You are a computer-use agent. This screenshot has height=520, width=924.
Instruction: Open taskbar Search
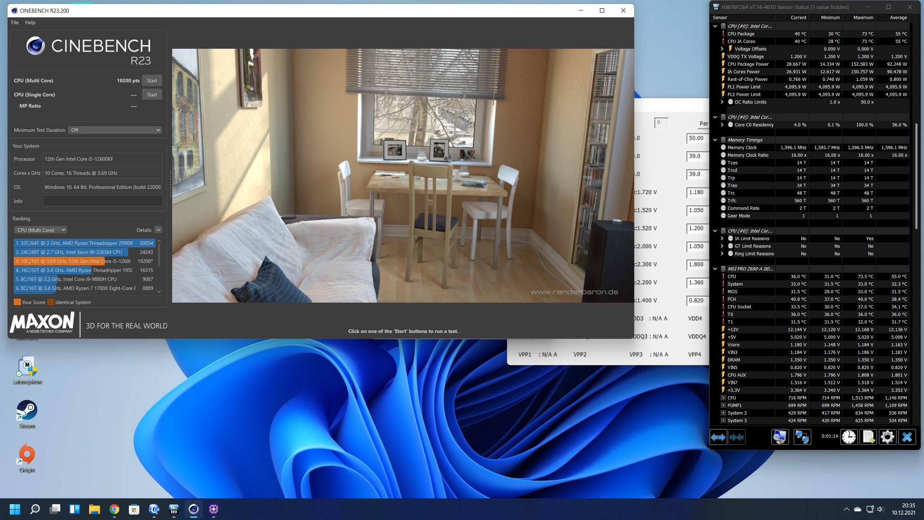click(35, 509)
